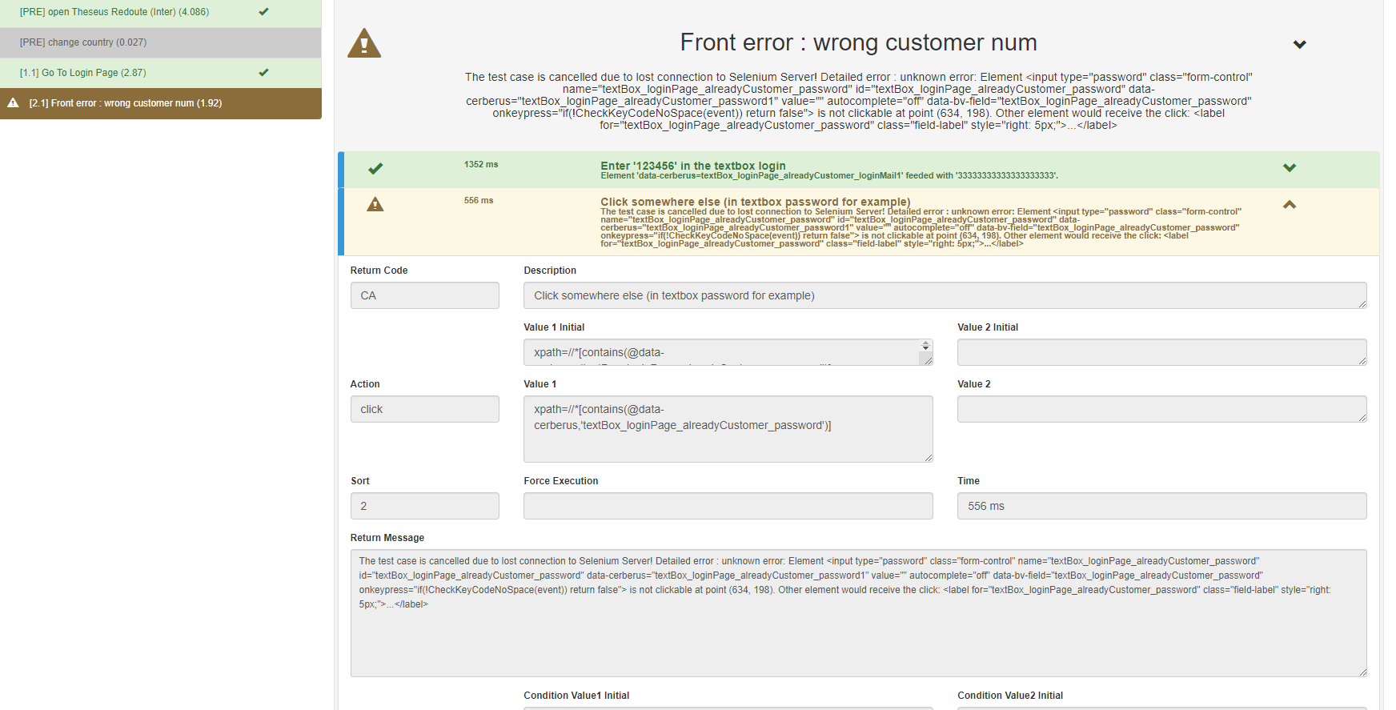Click the empty Value 2 Initial field

pyautogui.click(x=1162, y=352)
